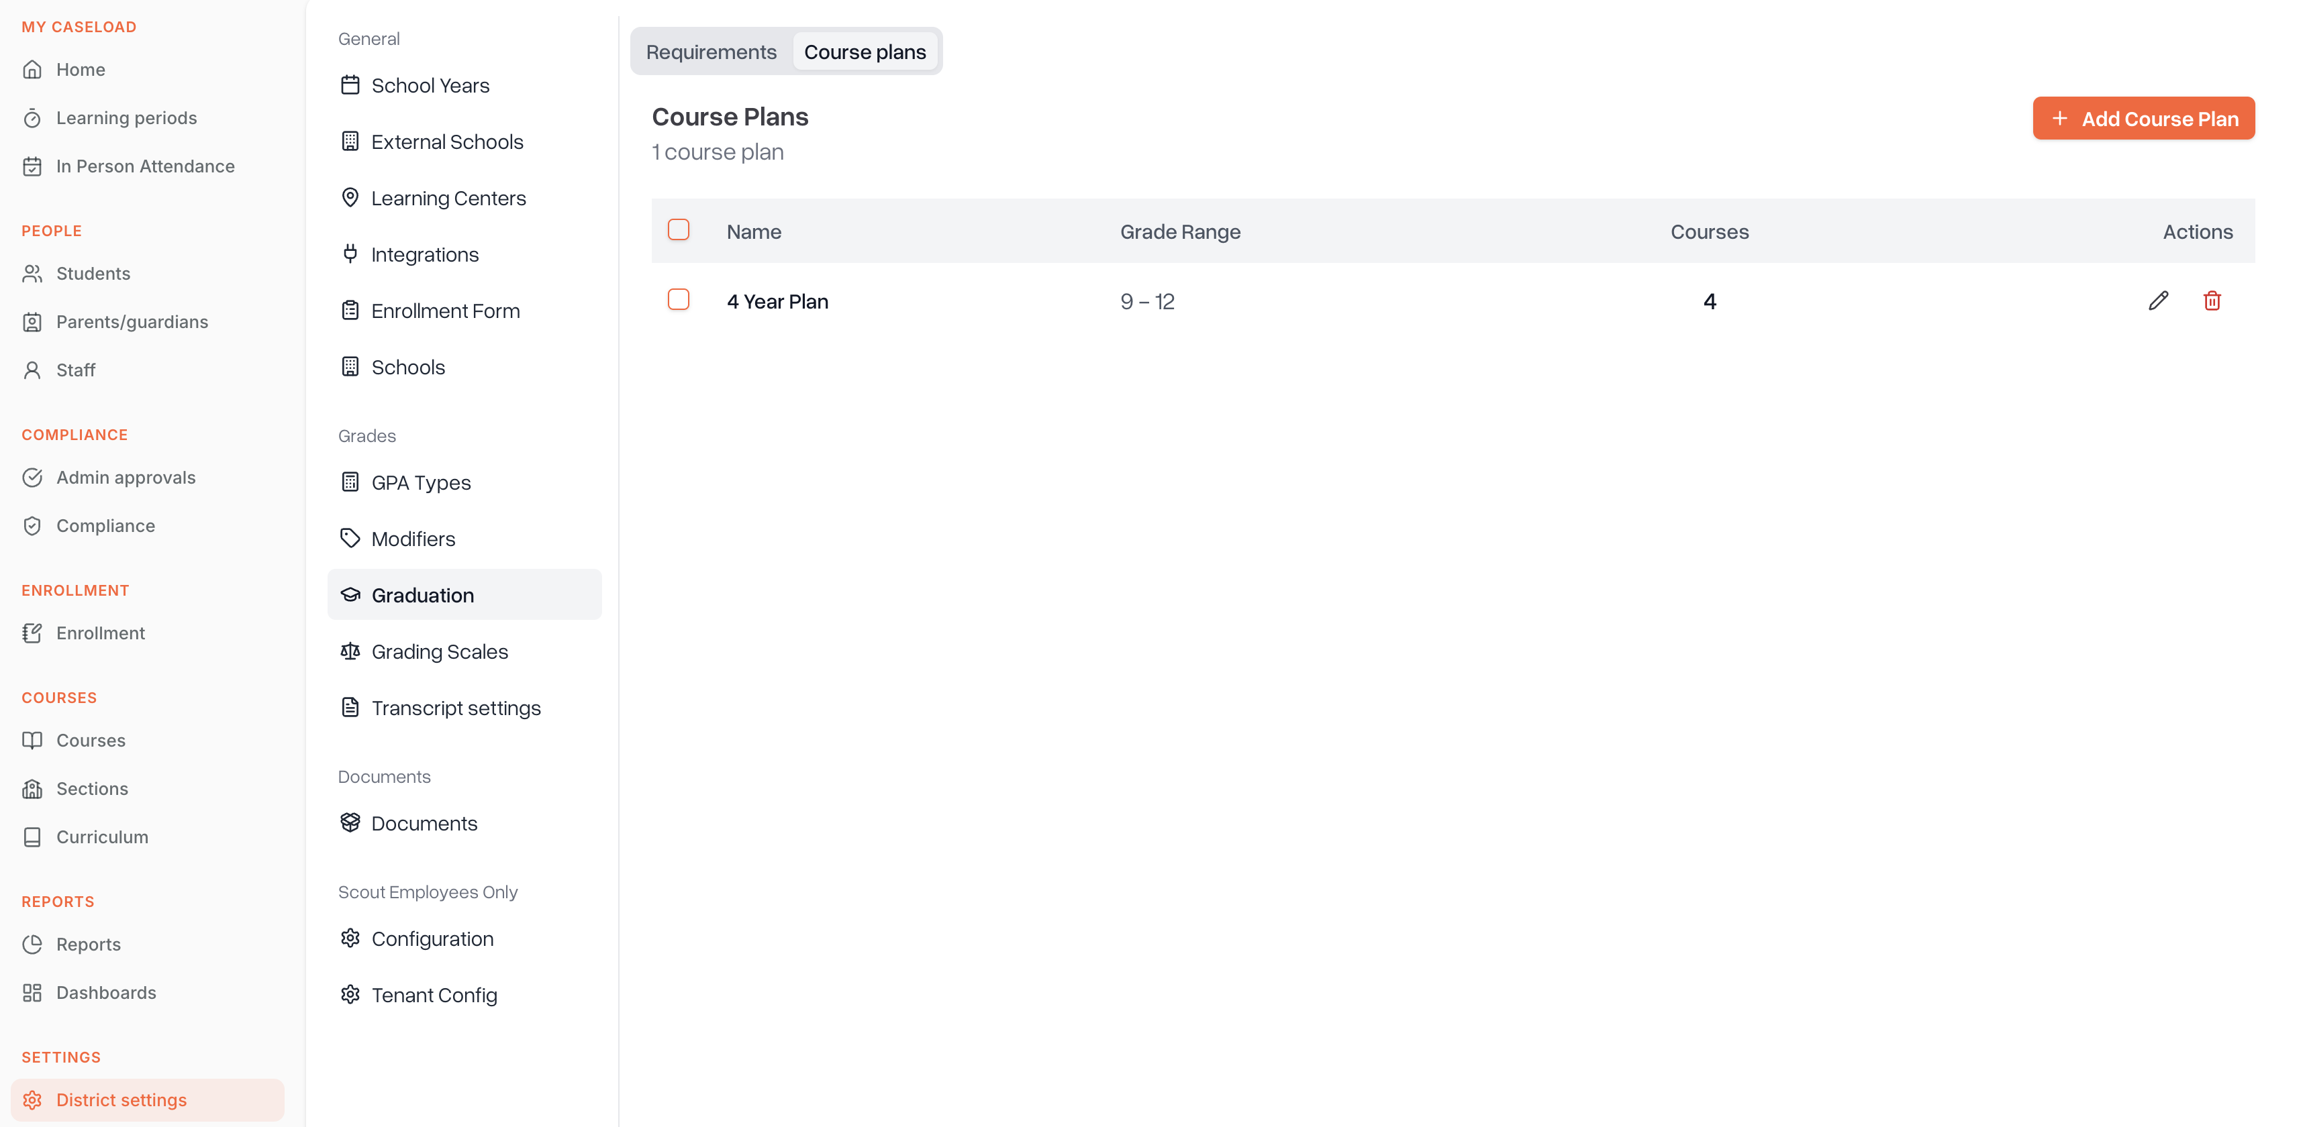The height and width of the screenshot is (1127, 2301).
Task: Open the 4 Year Plan row
Action: (x=777, y=302)
